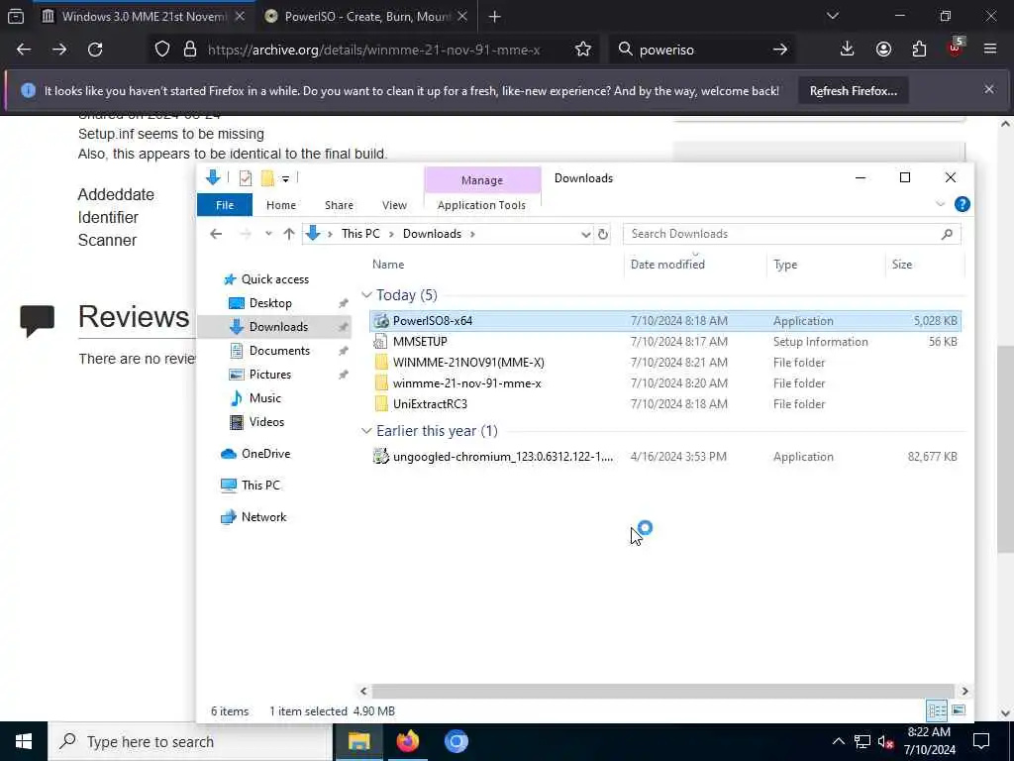Reload the archive.org page
The image size is (1014, 761).
pyautogui.click(x=95, y=50)
